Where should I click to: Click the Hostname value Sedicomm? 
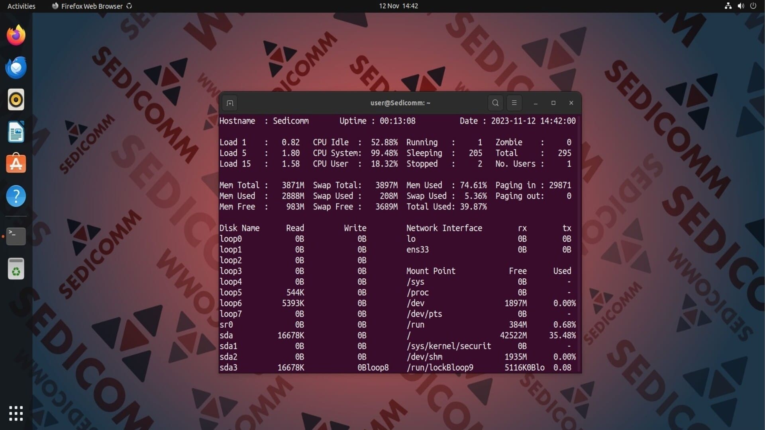tap(290, 121)
